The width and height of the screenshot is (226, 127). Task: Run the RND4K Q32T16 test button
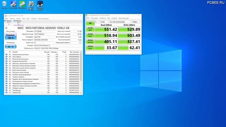pos(90,42)
